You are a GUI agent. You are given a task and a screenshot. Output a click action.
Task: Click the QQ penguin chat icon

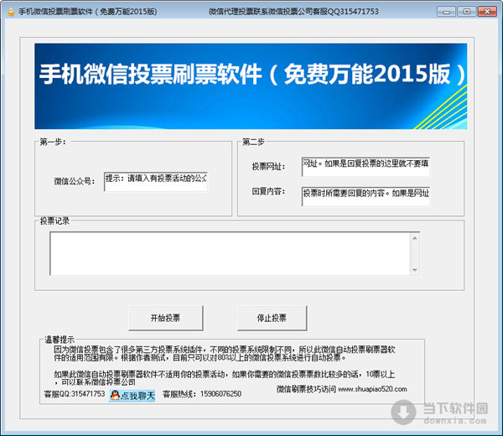point(115,395)
